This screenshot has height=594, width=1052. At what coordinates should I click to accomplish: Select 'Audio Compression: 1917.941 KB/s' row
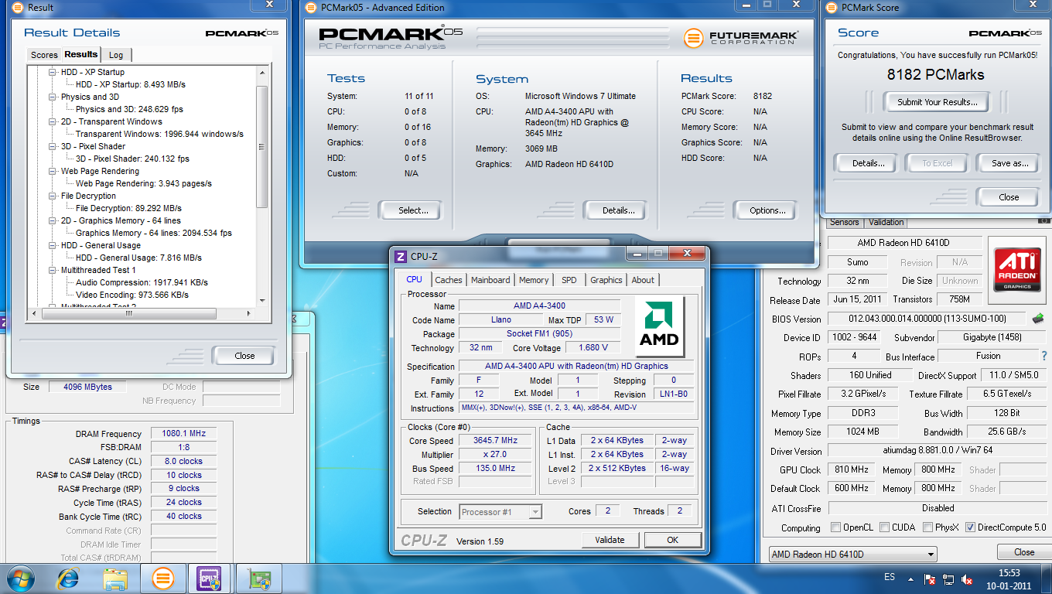coord(142,282)
